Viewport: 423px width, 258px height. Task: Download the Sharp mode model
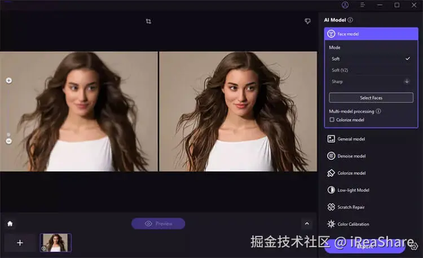[407, 82]
